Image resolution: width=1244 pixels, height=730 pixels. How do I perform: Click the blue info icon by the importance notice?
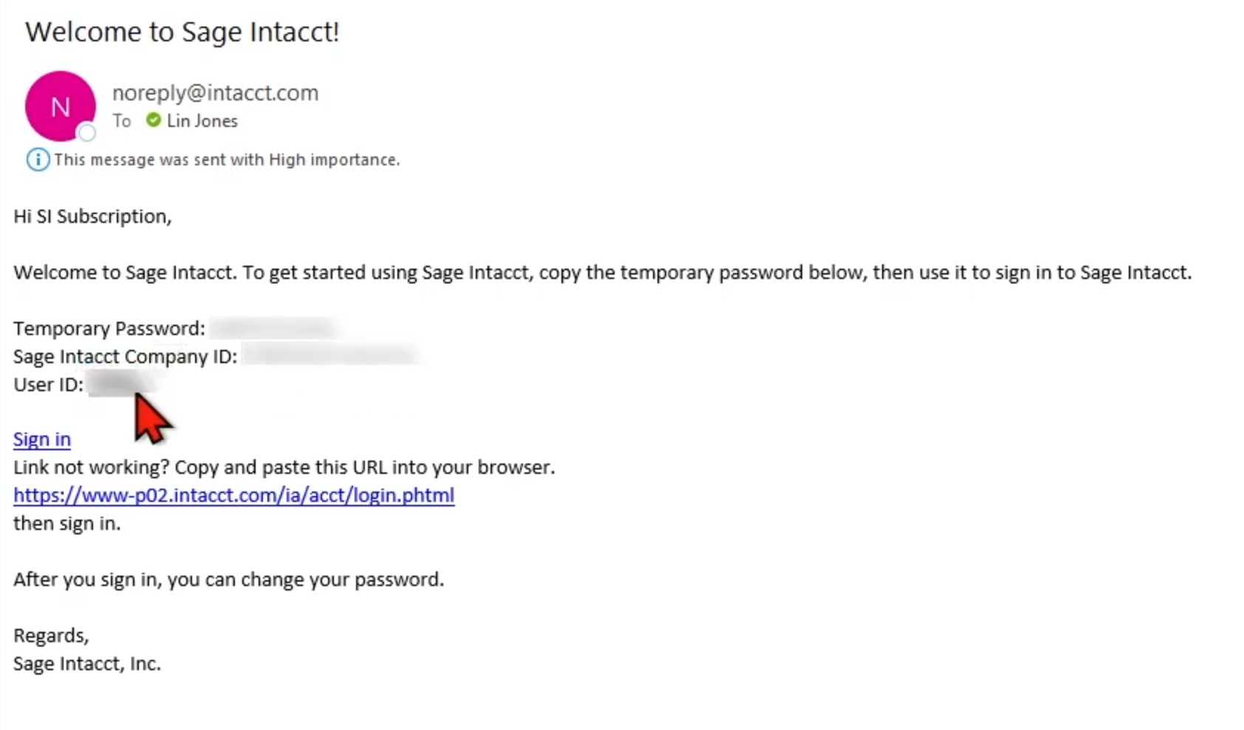click(x=38, y=159)
